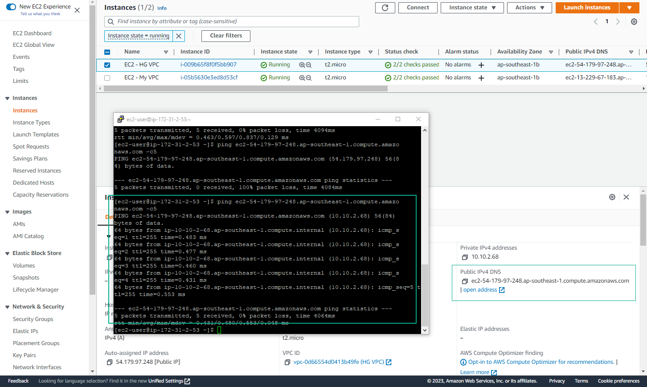Viewport: 647px width, 387px height.
Task: Add alarm plus icon for EC2 - HG VPC
Action: point(481,65)
